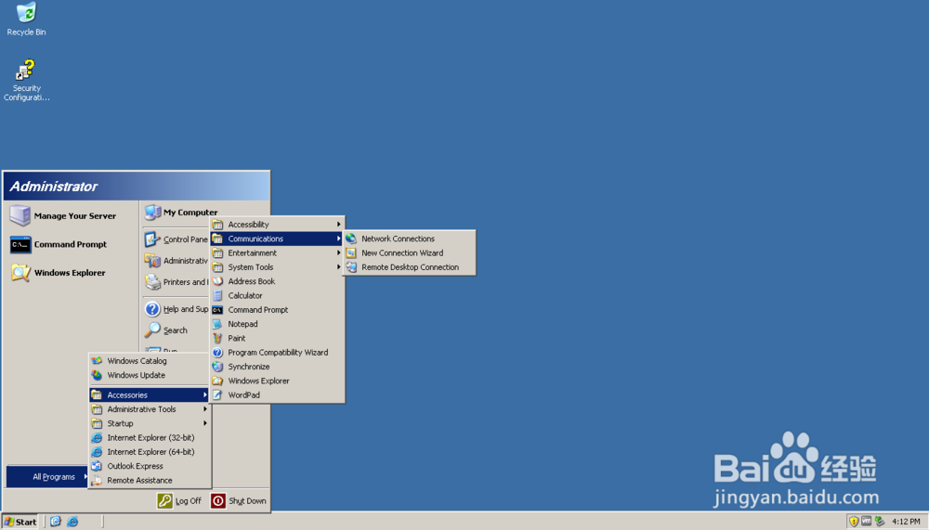This screenshot has width=929, height=530.
Task: Open Command Prompt from Accessories menu
Action: point(277,310)
